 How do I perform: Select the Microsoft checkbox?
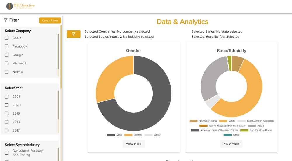pyautogui.click(x=7, y=63)
